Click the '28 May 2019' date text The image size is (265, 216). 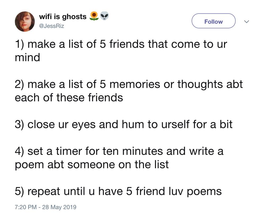point(59,207)
